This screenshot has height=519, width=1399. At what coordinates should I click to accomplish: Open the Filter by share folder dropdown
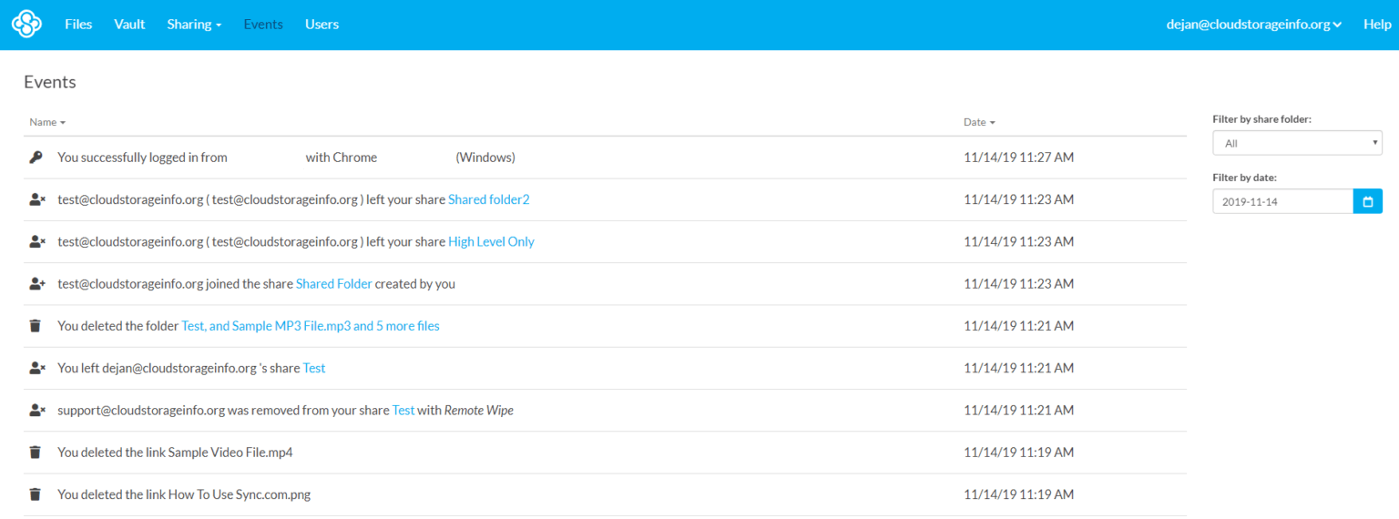(x=1297, y=143)
